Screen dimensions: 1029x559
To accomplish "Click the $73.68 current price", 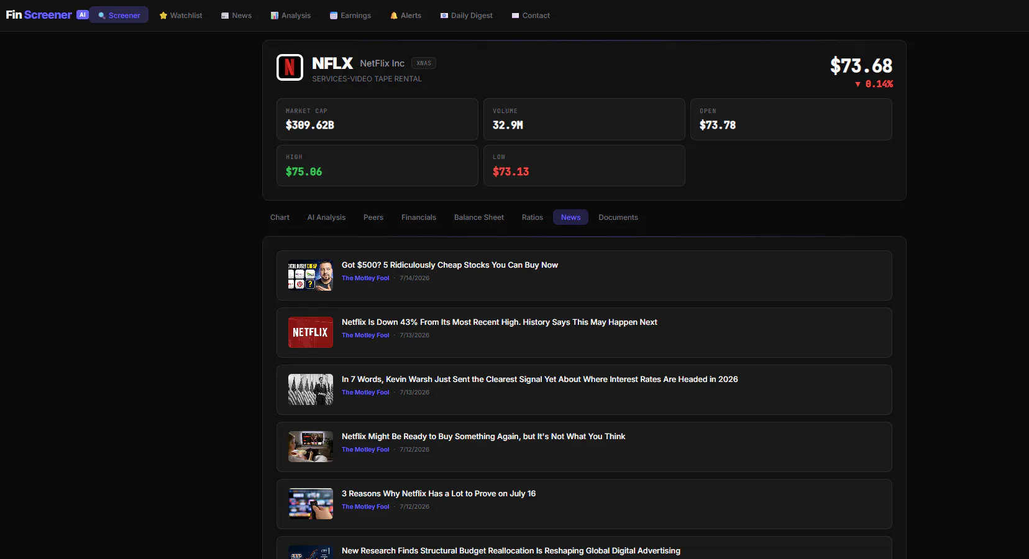I will (x=861, y=66).
